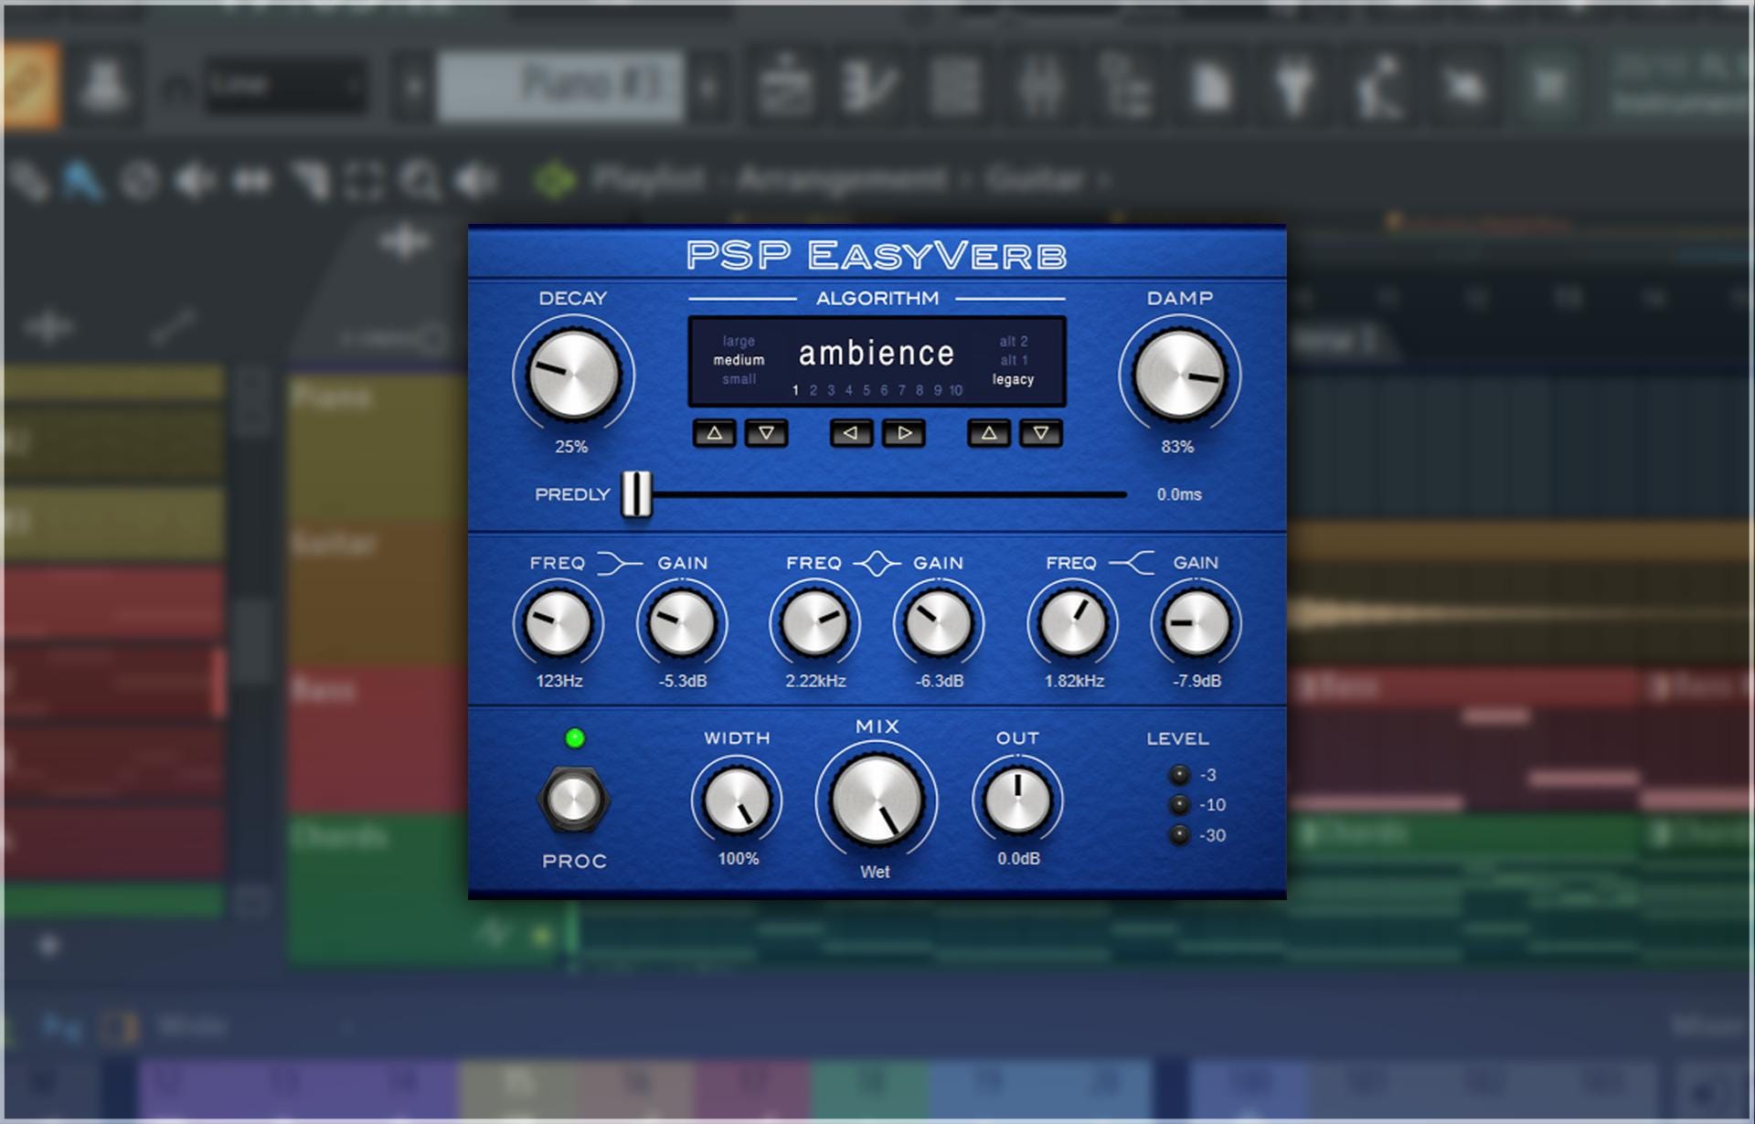Select the previous algorithm with the left arrow
This screenshot has width=1755, height=1124.
click(x=851, y=433)
